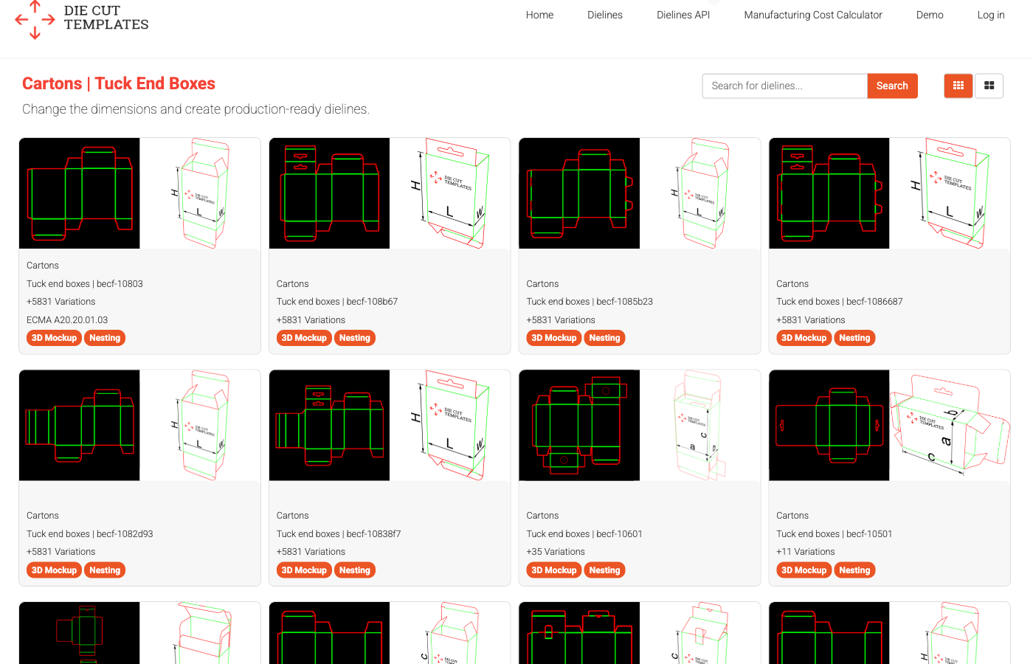Open Nesting for becf-10803
This screenshot has width=1033, height=664.
point(105,338)
